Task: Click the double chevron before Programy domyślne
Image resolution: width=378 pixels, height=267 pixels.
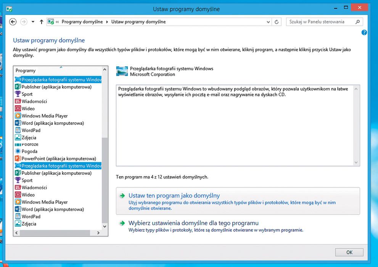Action: 57,22
